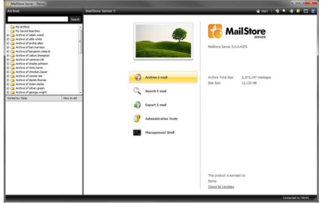
Task: Click archive tree scrollbar up arrow
Action: pos(80,27)
